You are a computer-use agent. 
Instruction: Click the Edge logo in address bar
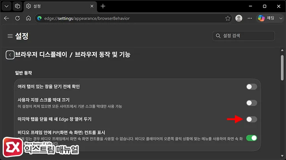pos(40,18)
